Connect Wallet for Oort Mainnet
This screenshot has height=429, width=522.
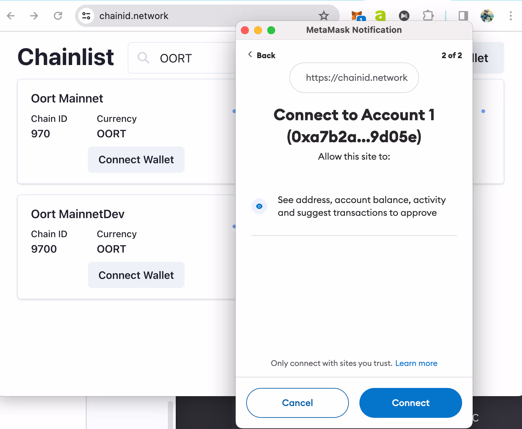[136, 160]
